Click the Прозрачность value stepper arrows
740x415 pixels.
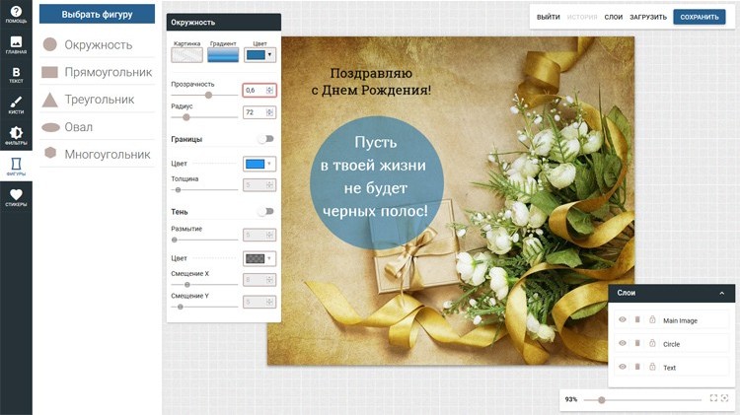click(x=269, y=90)
